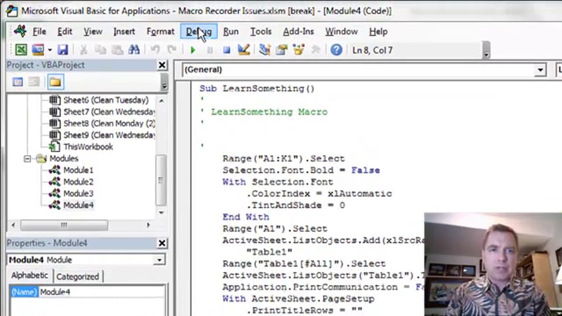
Task: Click the Undo arrow icon
Action: click(x=155, y=50)
